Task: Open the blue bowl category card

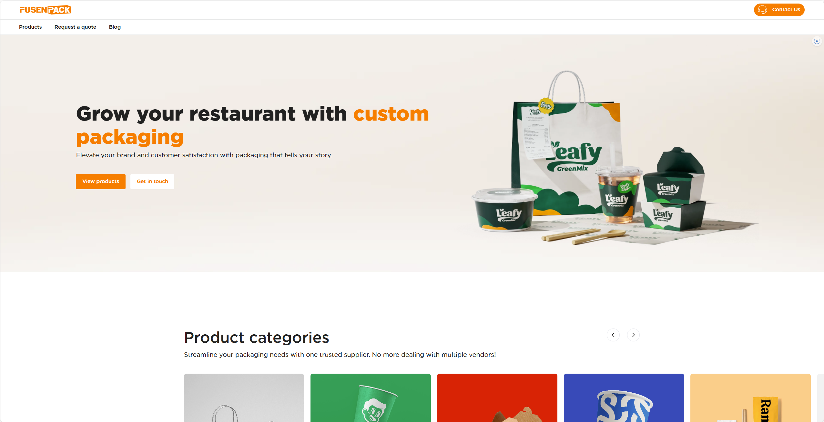Action: tap(624, 398)
